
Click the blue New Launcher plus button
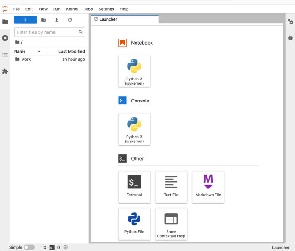point(25,20)
